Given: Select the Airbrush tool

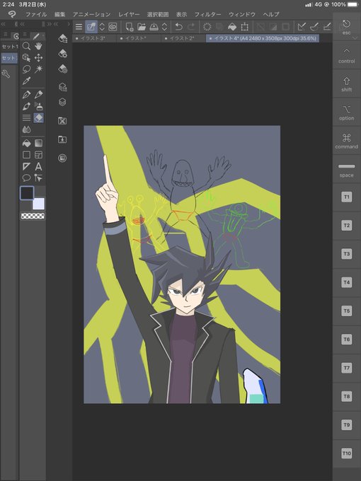Looking at the screenshot, I should (38, 106).
